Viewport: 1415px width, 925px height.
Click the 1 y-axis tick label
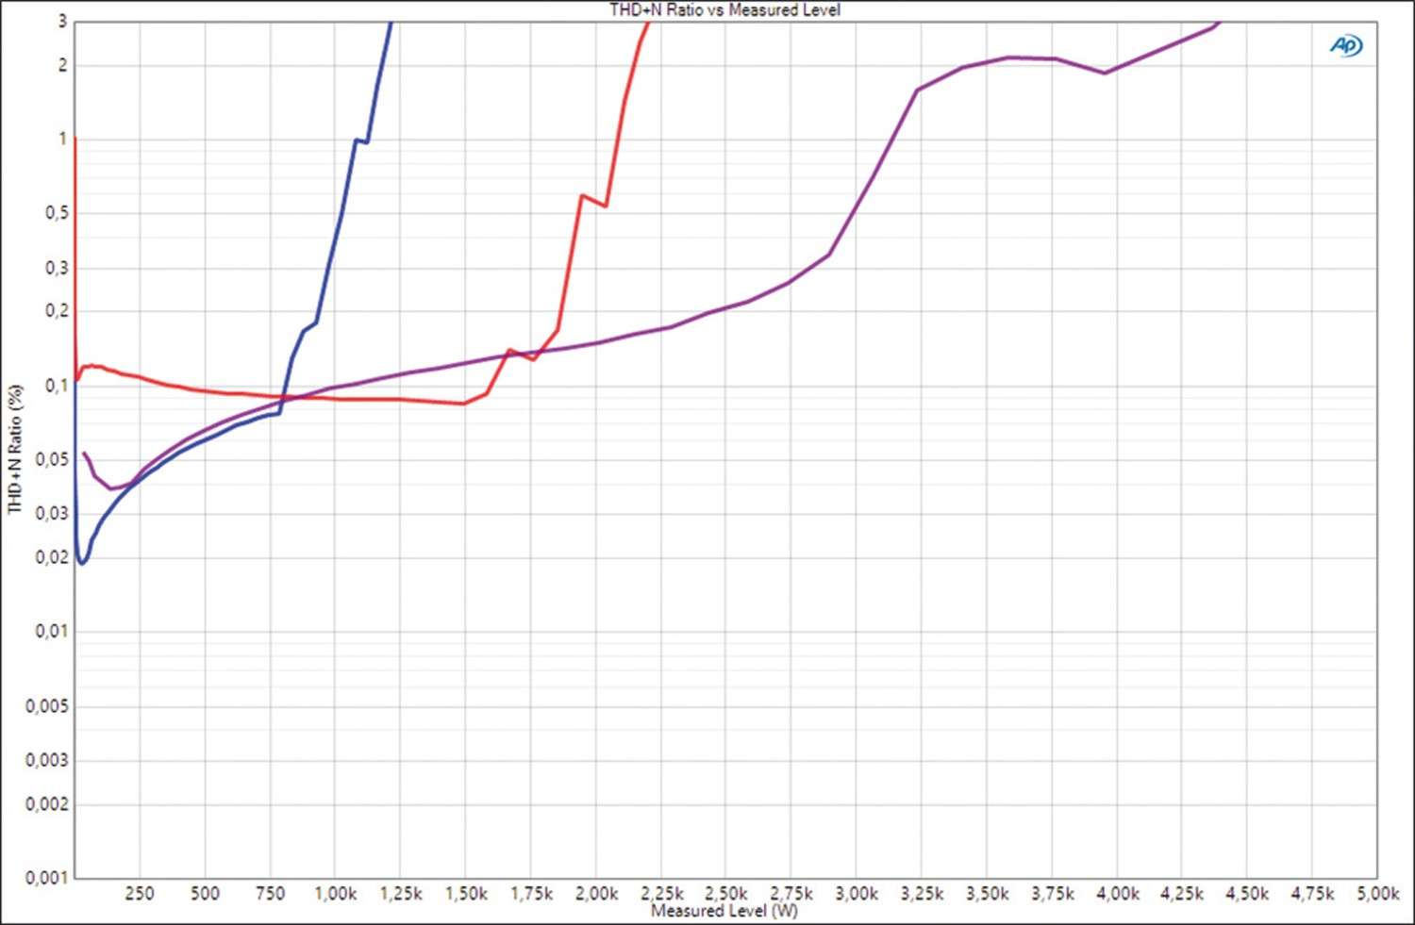62,139
